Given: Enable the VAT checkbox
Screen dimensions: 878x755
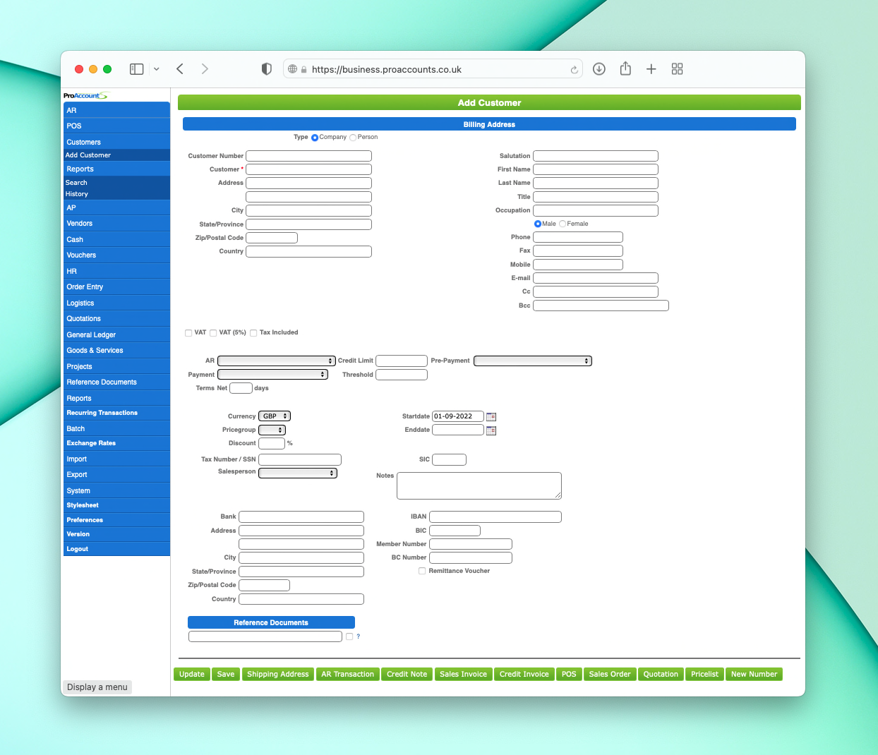Looking at the screenshot, I should tap(188, 333).
